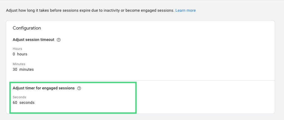Select the 0 hours value
Image resolution: width=284 pixels, height=120 pixels.
click(20, 54)
